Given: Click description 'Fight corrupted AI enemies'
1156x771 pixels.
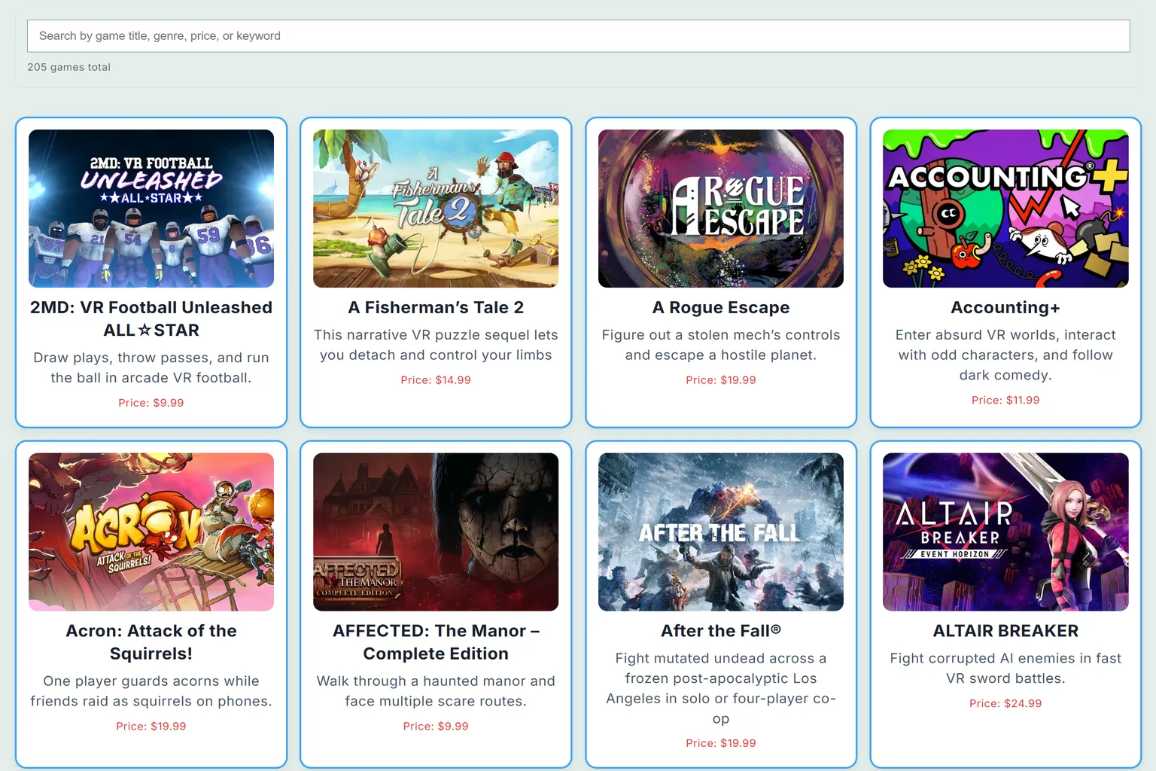Looking at the screenshot, I should (1005, 669).
